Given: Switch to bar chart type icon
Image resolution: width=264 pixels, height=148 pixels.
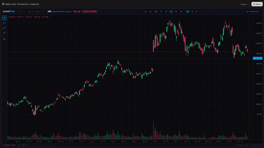Looking at the screenshot, I should pos(192,12).
